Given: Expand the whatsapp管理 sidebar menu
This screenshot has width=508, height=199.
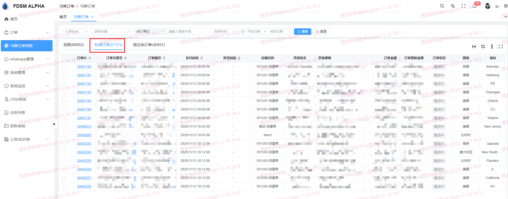Looking at the screenshot, I should [27, 59].
